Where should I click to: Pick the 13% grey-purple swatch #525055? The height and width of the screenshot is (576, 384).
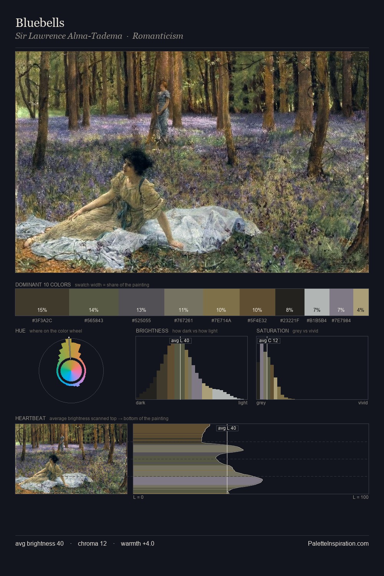pos(142,302)
